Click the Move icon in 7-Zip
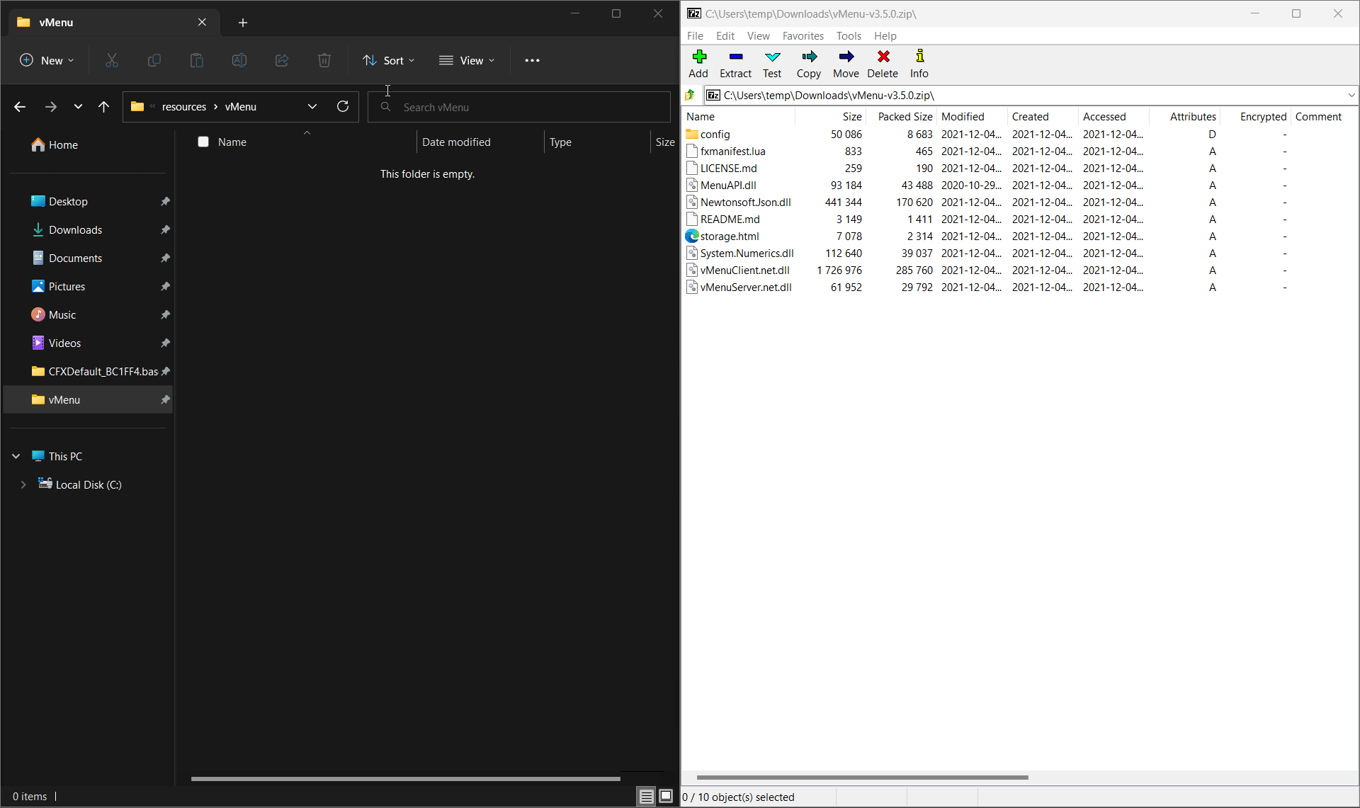Viewport: 1360px width, 808px height. pyautogui.click(x=846, y=64)
